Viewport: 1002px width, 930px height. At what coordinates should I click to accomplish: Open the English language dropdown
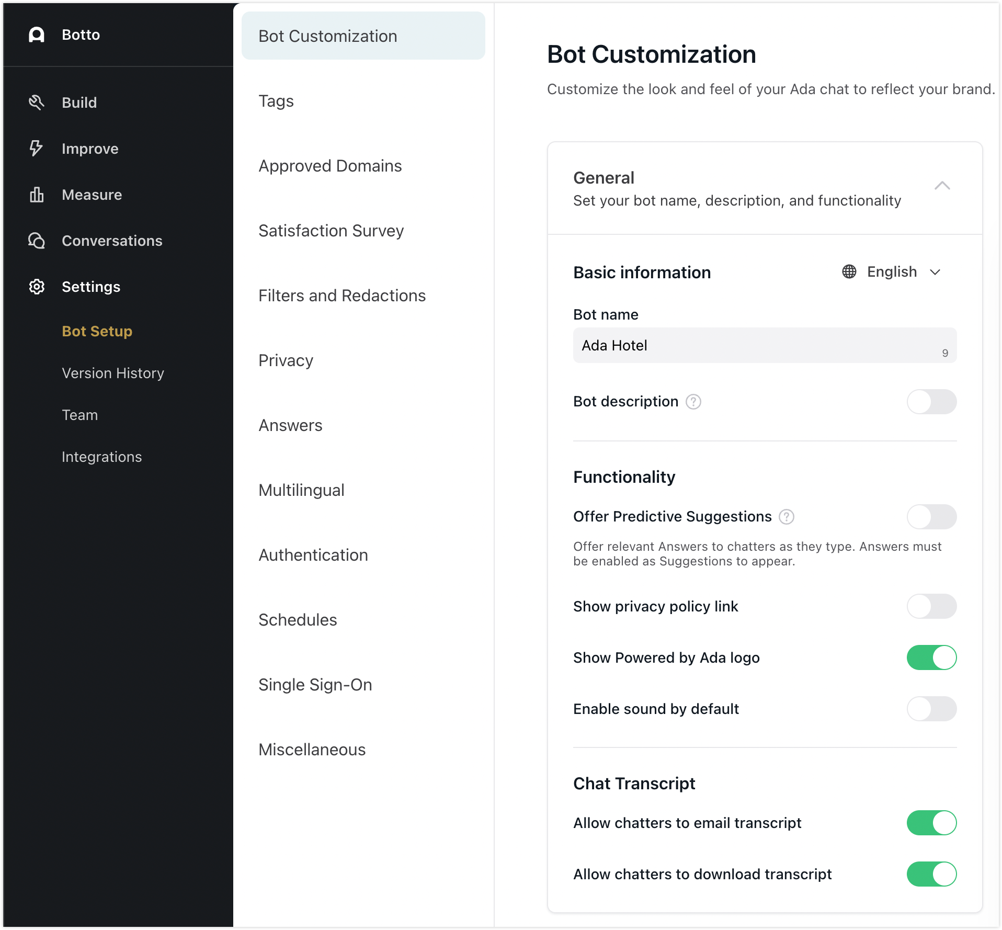point(892,272)
